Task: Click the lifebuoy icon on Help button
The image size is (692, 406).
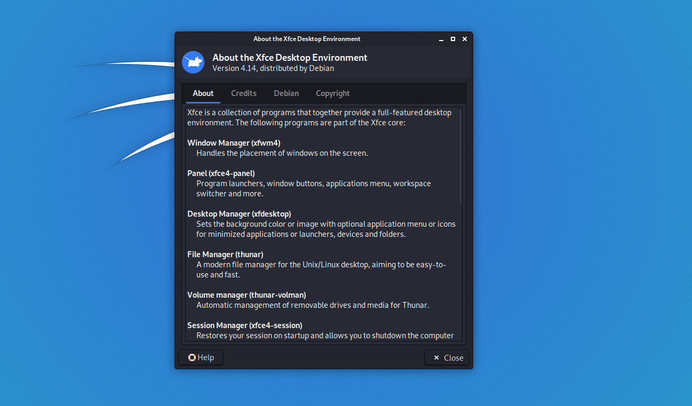Action: (x=192, y=357)
